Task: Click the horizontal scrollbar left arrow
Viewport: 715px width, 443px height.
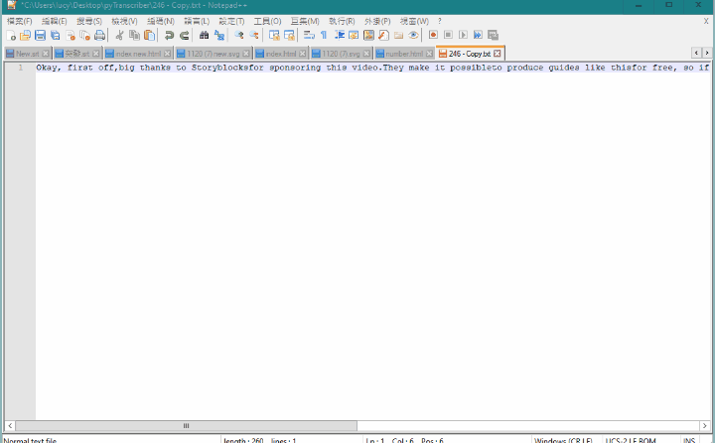Action: click(10, 426)
